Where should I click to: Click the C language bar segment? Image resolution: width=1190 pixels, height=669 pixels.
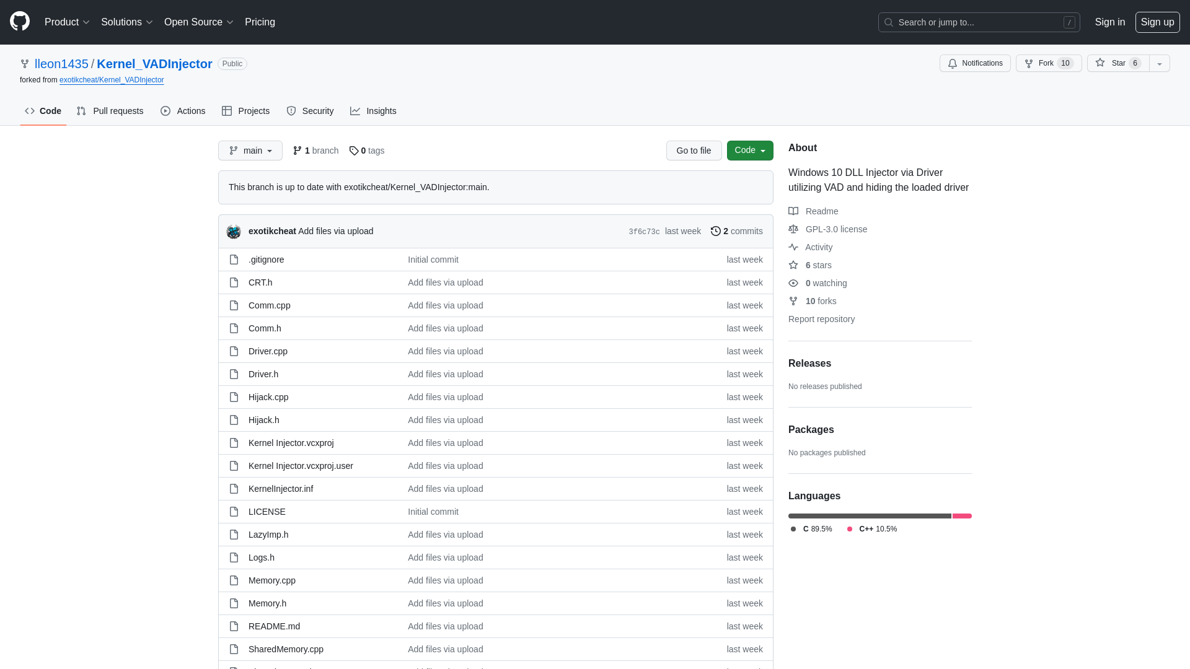870,516
